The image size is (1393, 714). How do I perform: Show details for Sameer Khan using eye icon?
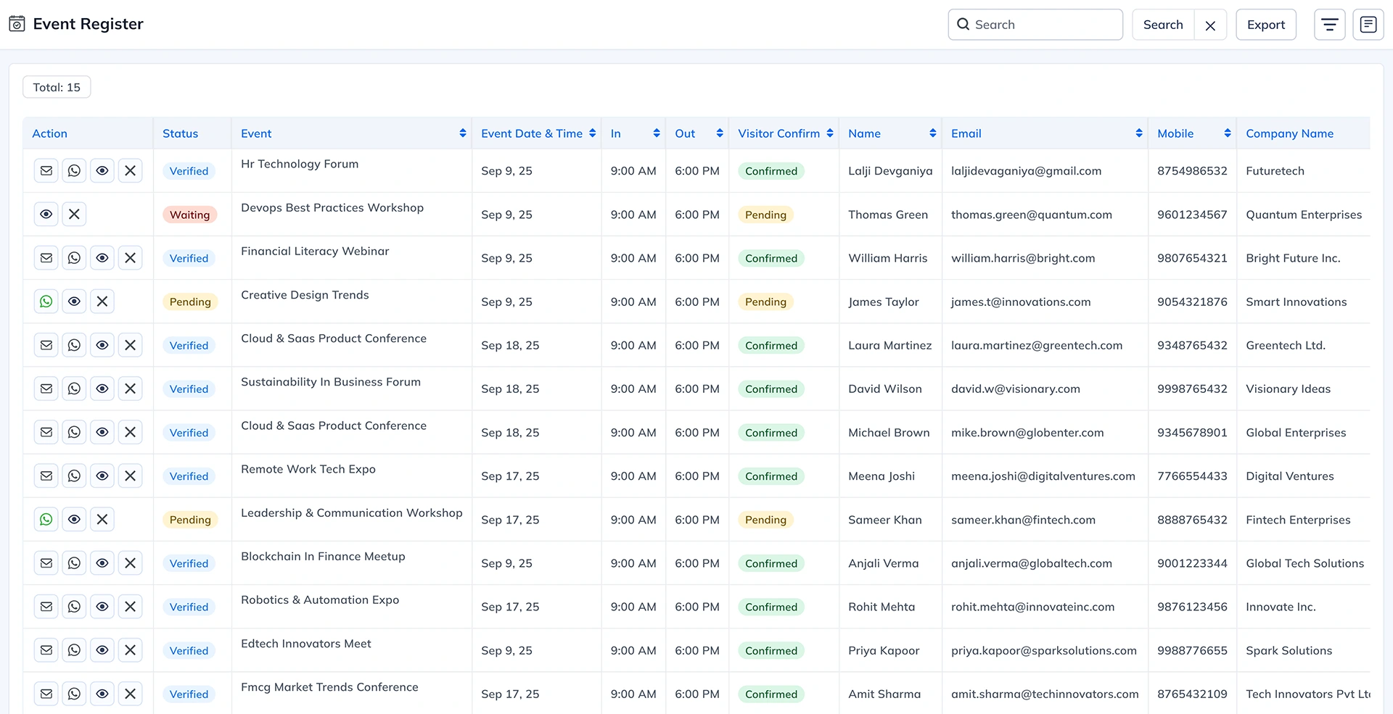[x=74, y=520]
